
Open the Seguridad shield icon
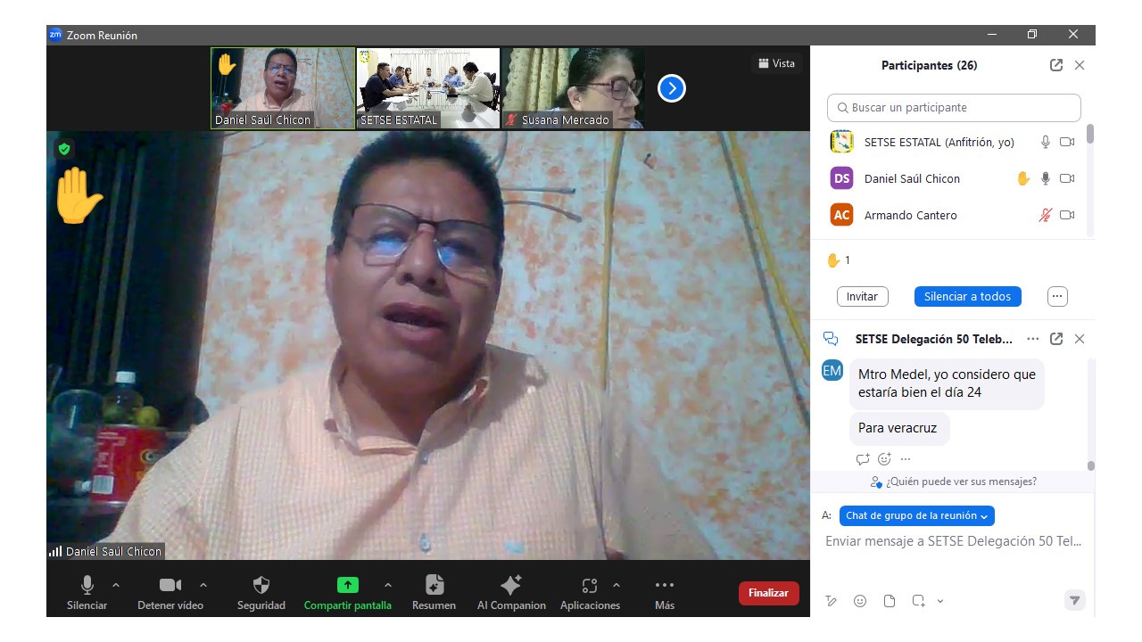(261, 586)
